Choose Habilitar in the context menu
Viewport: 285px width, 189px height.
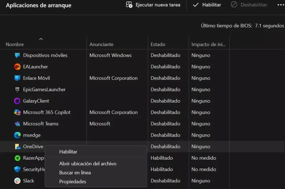pos(68,152)
